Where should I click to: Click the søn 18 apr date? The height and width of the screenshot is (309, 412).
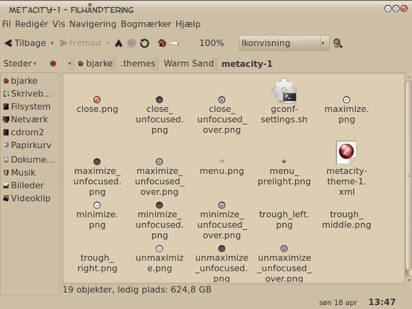pos(338,303)
